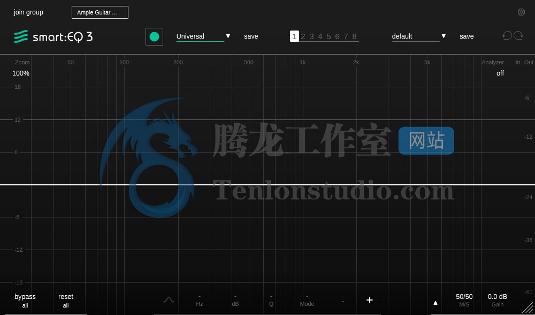535x315 pixels.
Task: Add a new EQ band with the plus icon
Action: tap(370, 300)
